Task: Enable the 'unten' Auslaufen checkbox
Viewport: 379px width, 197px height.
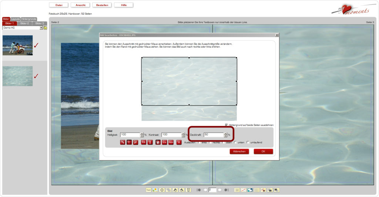Action: [235, 142]
